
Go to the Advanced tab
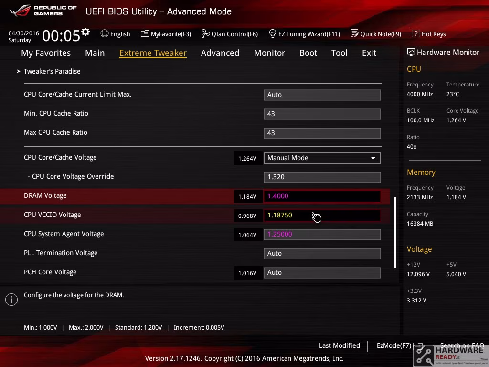(x=220, y=53)
